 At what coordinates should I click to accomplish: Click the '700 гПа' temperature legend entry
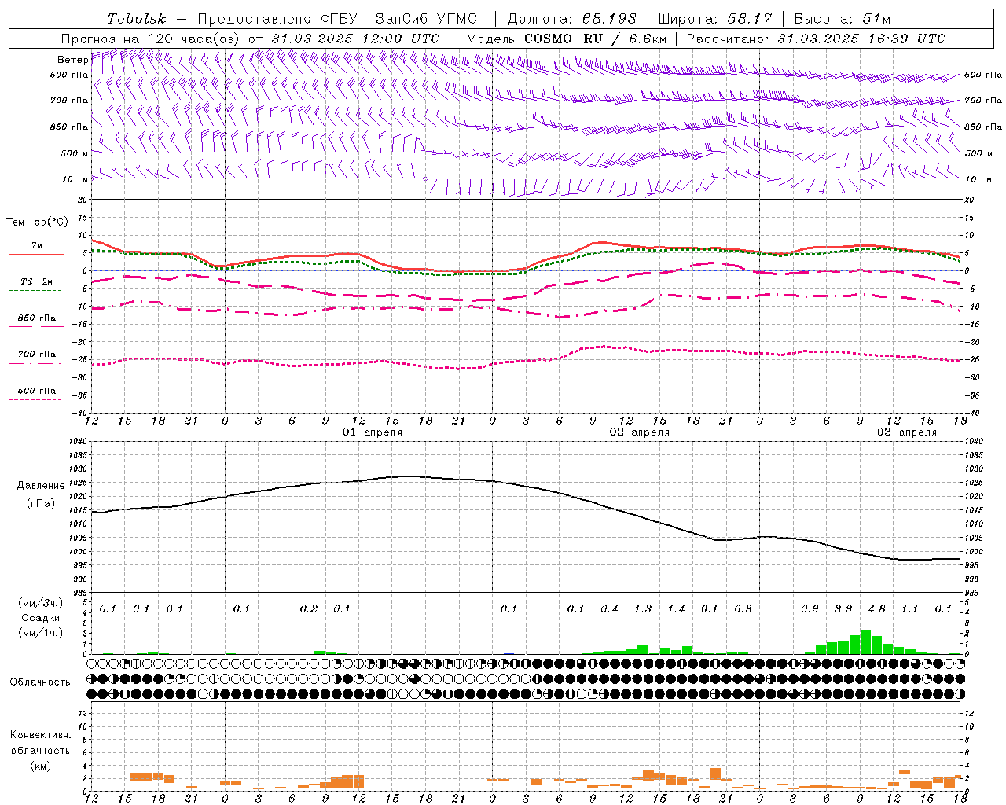[x=37, y=355]
